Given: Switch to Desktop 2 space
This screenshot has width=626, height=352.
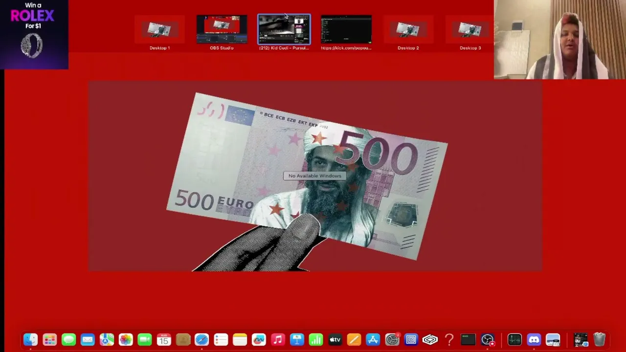Looking at the screenshot, I should [x=408, y=33].
